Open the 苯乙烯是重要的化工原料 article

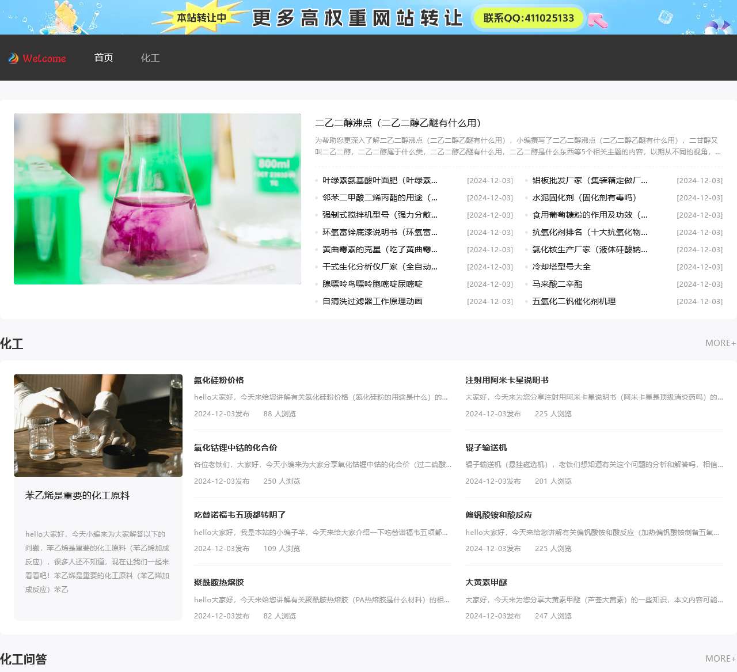coord(77,495)
